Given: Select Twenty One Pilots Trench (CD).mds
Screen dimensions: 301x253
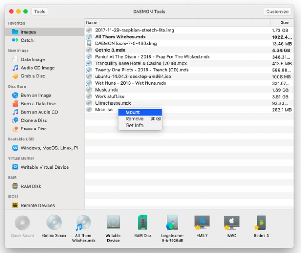Looking at the screenshot, I should tap(189, 70).
